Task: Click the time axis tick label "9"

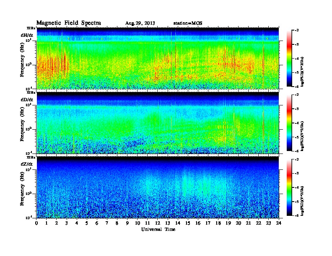Action: [127, 223]
